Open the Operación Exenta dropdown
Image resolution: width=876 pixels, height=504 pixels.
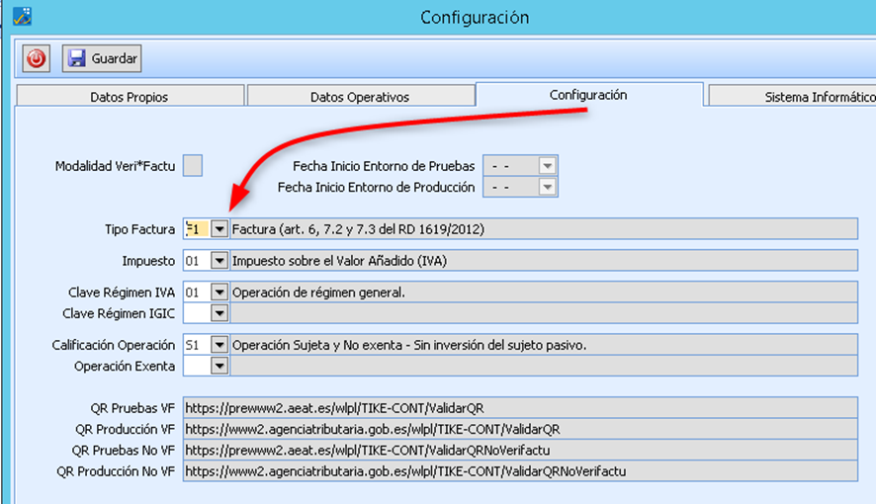coord(219,366)
